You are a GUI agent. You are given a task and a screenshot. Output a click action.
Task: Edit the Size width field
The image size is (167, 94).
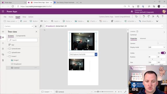tap(152, 62)
